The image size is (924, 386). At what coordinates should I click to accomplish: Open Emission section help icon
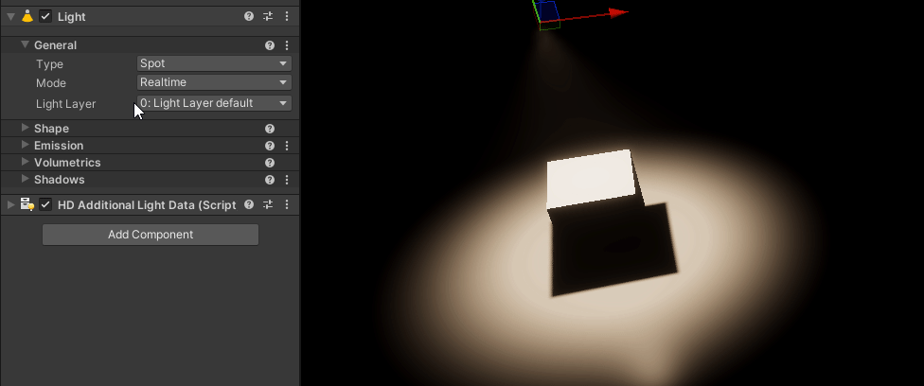(269, 146)
